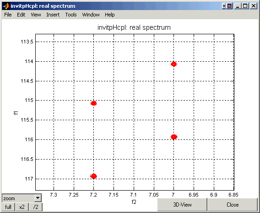The height and width of the screenshot is (213, 260).
Task: Close window using title bar X
Action: pos(254,6)
